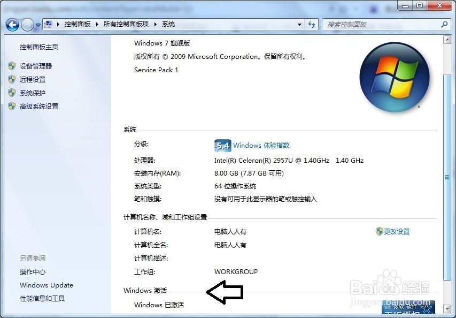Image resolution: width=456 pixels, height=318 pixels.
Task: Select Service Pack 1 text
Action: coord(156,70)
